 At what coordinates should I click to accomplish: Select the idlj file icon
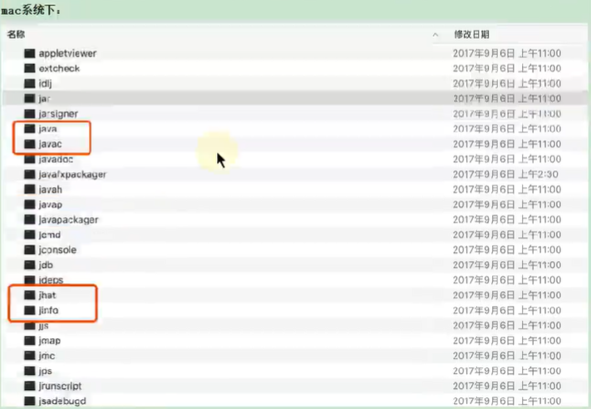click(x=30, y=83)
